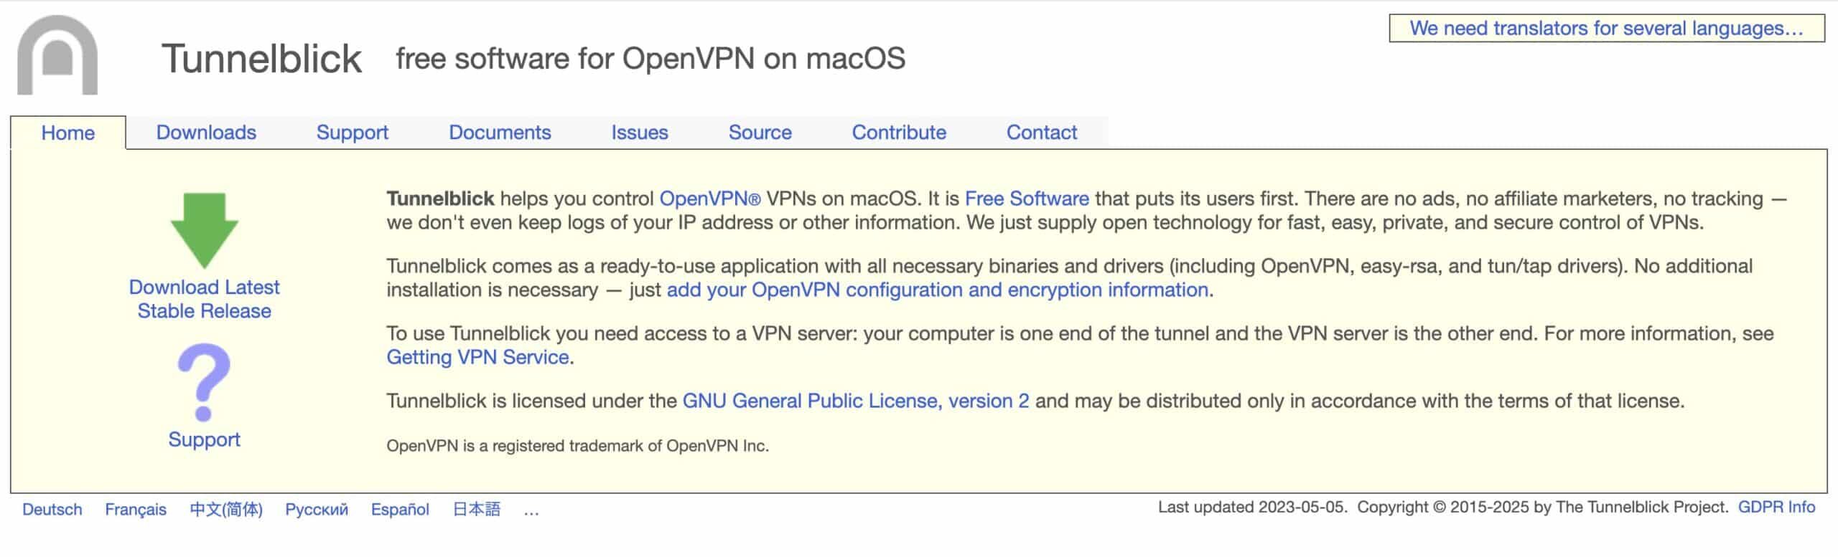Click the Tunnelblick tunnel logo icon
Screen dimensions: 1838x557
point(57,54)
